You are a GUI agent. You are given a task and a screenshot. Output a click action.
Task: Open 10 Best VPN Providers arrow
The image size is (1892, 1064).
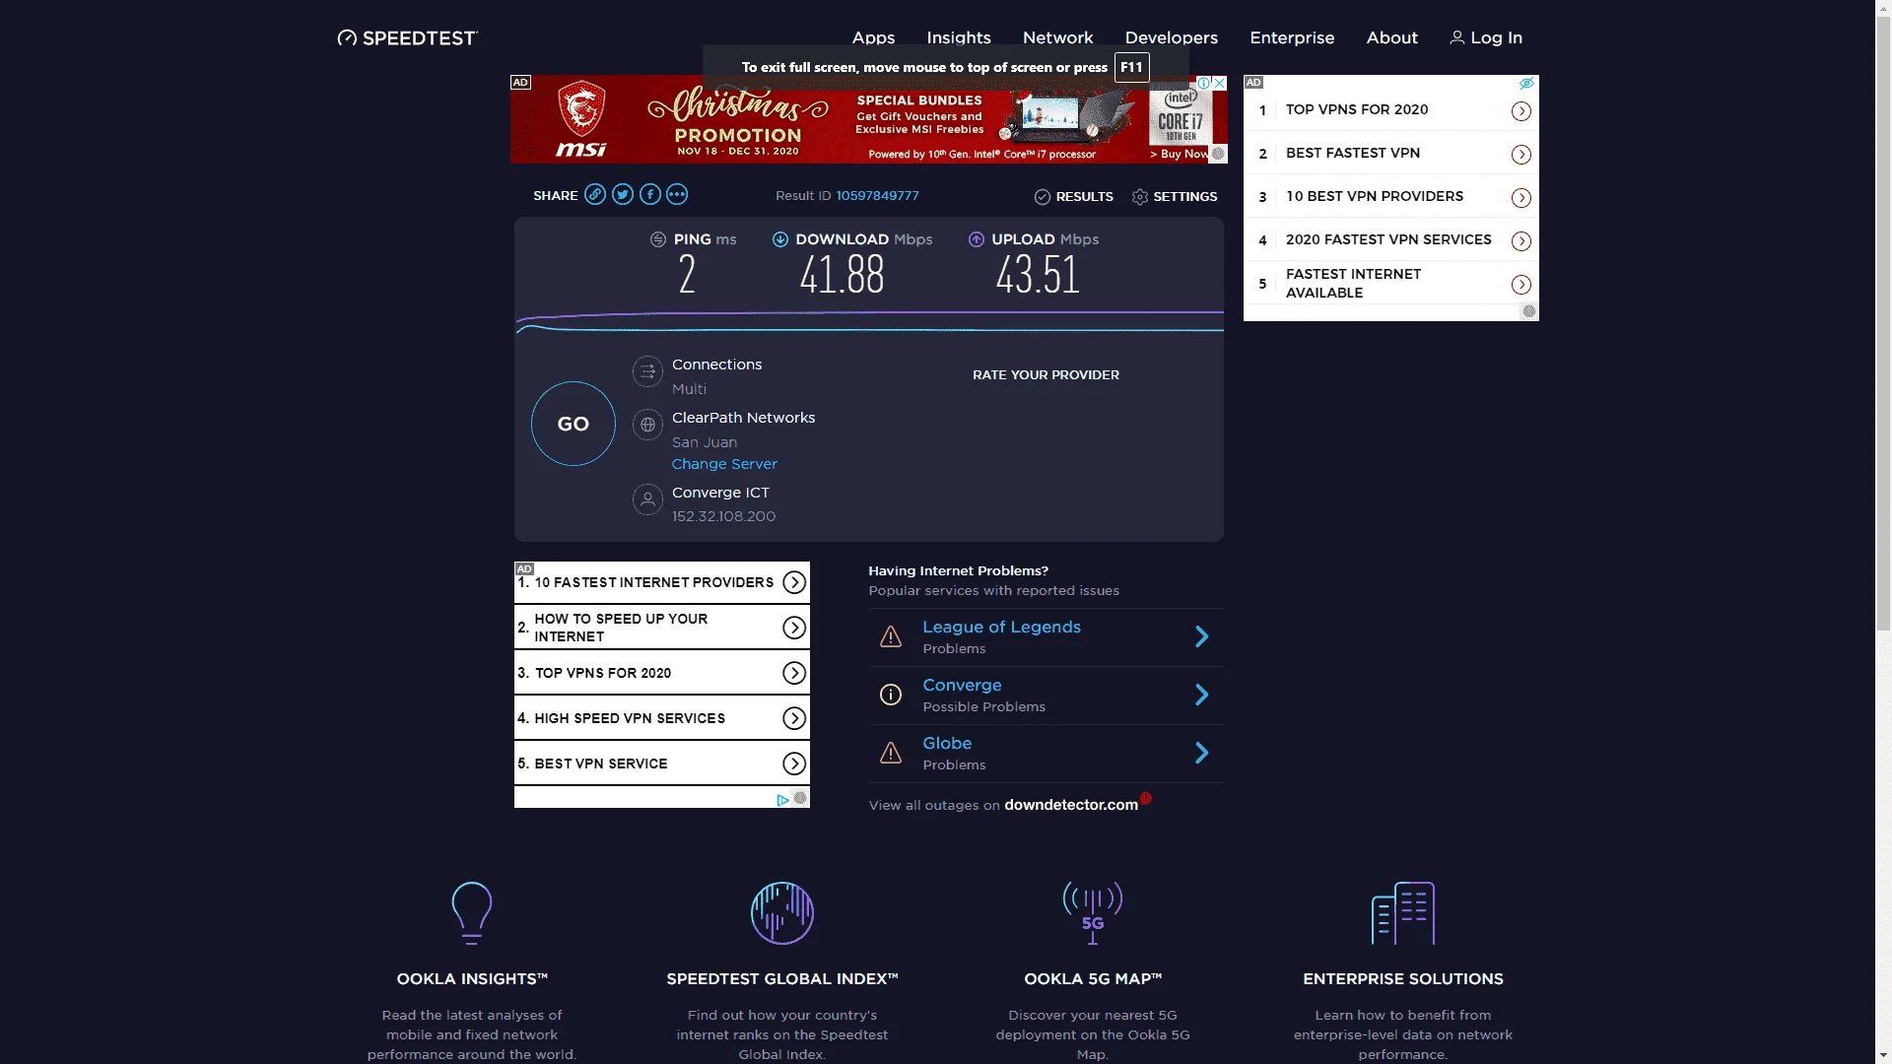click(x=1521, y=198)
